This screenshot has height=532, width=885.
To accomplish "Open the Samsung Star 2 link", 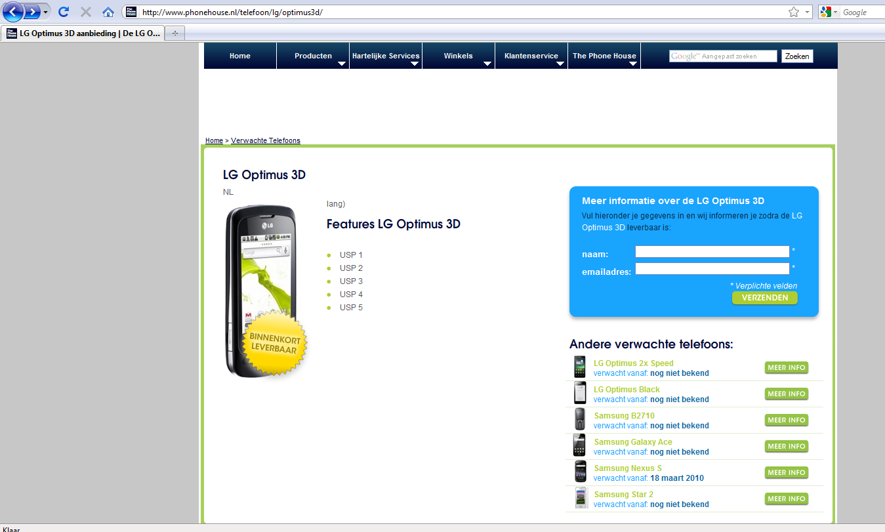I will [623, 495].
